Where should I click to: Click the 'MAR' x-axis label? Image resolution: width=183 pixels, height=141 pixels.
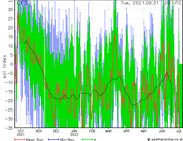pyautogui.click(x=109, y=131)
